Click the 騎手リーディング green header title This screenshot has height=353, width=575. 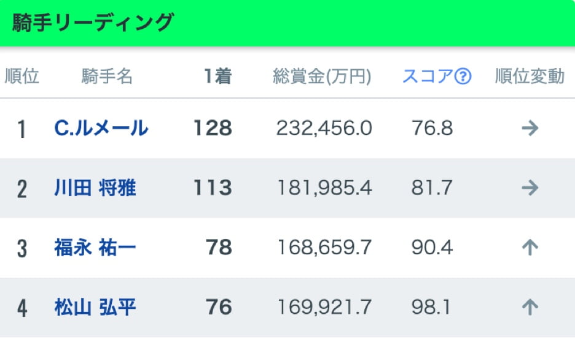tap(93, 23)
